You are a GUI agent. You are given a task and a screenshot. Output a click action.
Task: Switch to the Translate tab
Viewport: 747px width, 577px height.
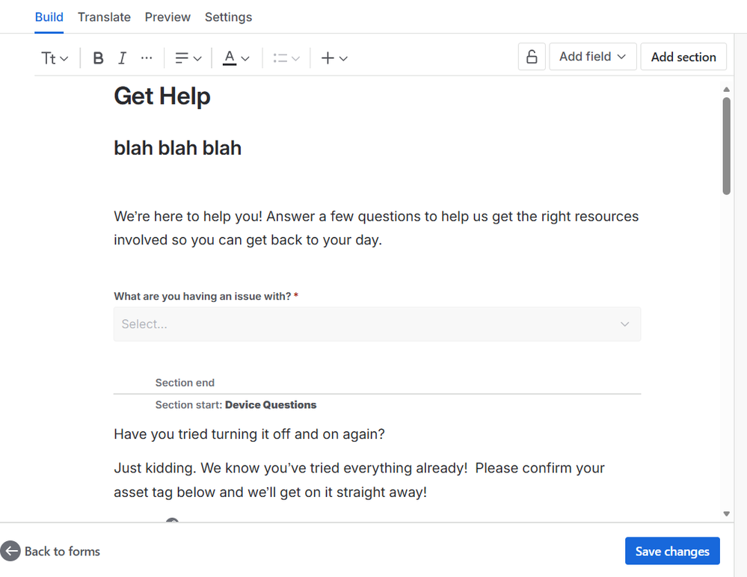pyautogui.click(x=105, y=17)
